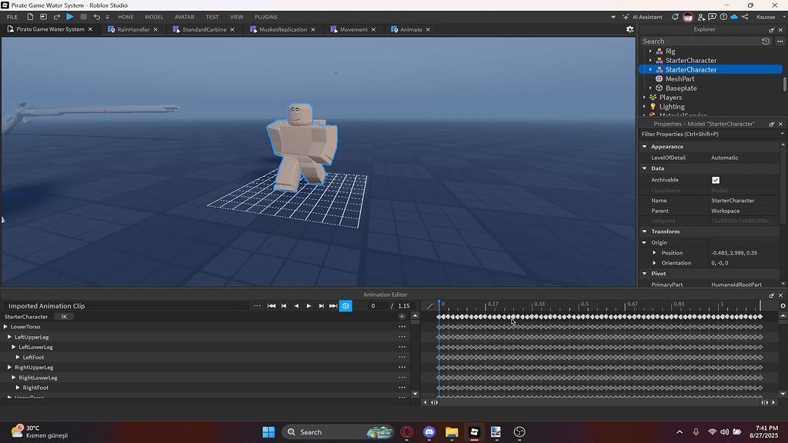Viewport: 788px width, 443px height.
Task: Undock the Properties panel
Action: point(771,124)
